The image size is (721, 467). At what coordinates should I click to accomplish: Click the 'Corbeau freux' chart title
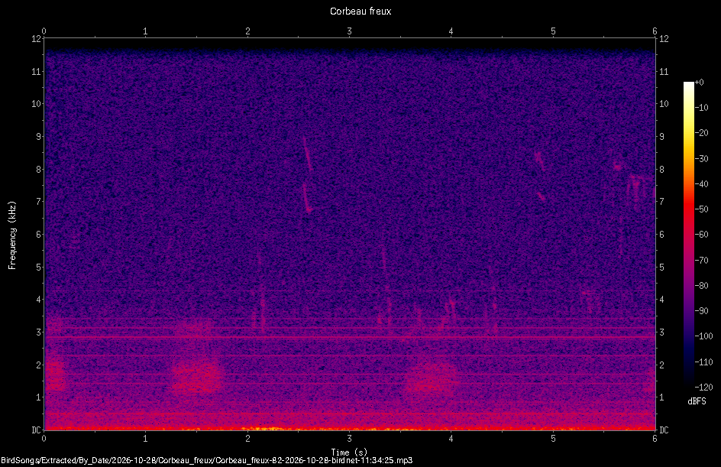point(360,11)
